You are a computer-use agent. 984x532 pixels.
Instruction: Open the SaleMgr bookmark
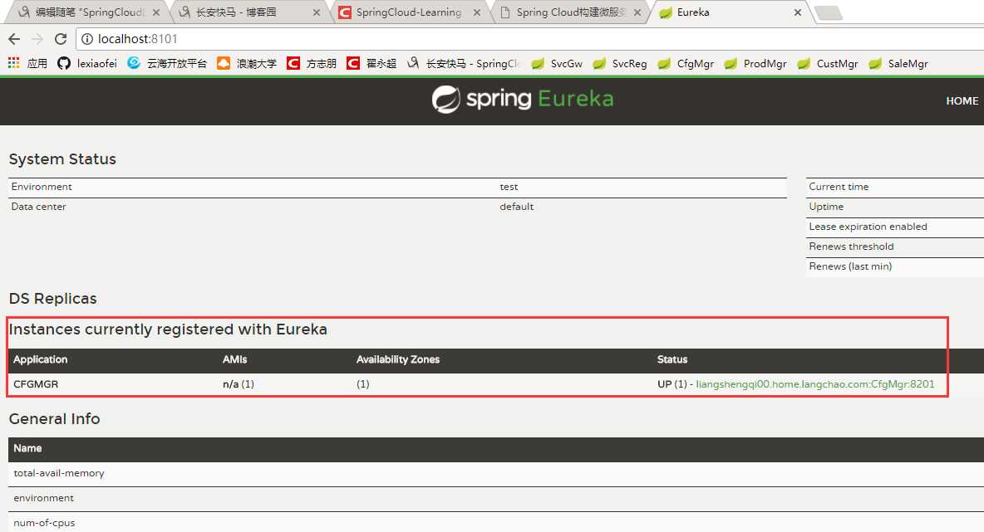coord(898,64)
